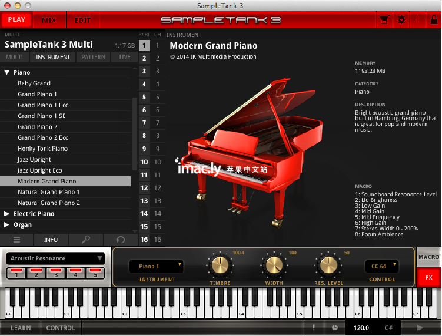Click the padlock authorization icon
The width and height of the screenshot is (442, 336).
tap(434, 20)
